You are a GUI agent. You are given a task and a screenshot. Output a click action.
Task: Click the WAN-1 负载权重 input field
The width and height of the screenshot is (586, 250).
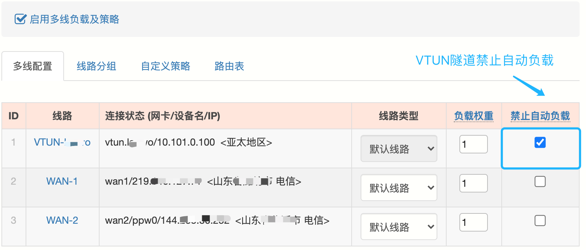(473, 183)
